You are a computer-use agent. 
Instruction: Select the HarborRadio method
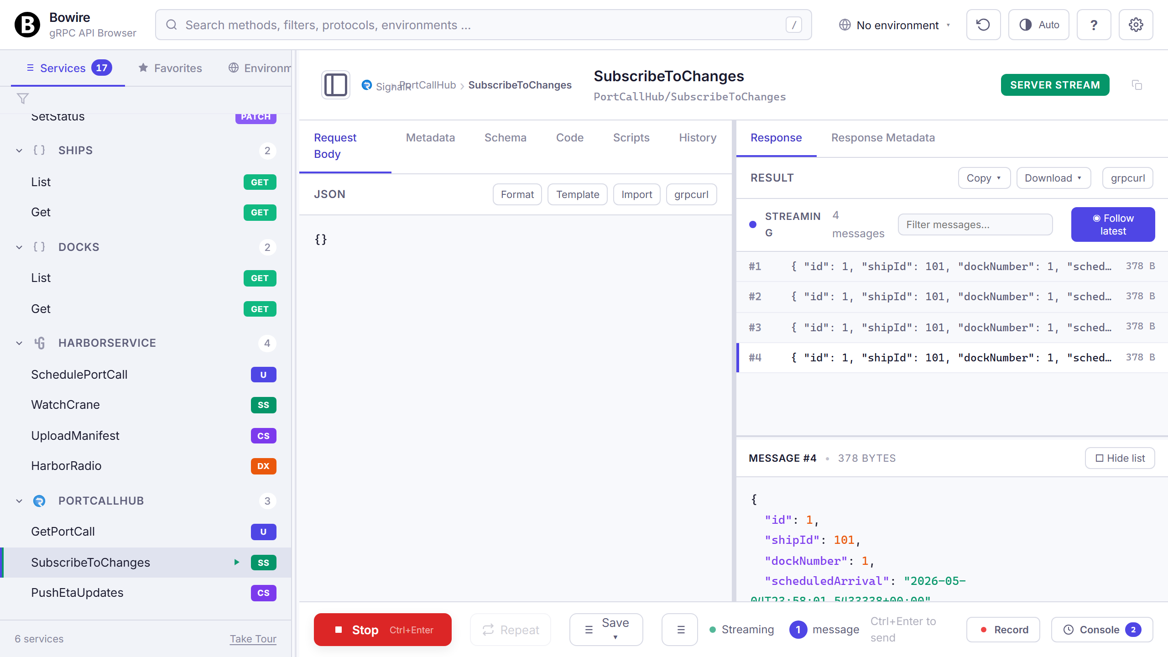point(146,466)
